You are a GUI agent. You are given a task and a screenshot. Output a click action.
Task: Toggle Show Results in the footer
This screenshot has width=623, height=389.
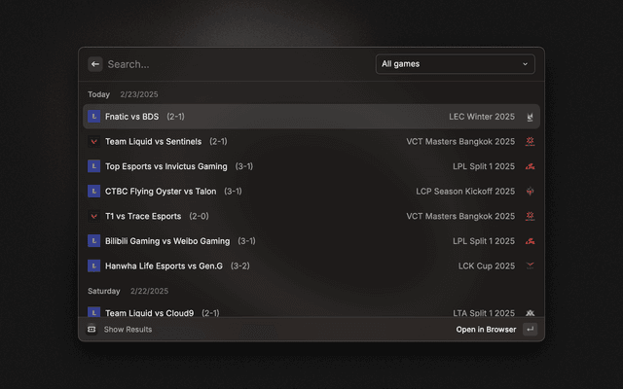tap(128, 330)
